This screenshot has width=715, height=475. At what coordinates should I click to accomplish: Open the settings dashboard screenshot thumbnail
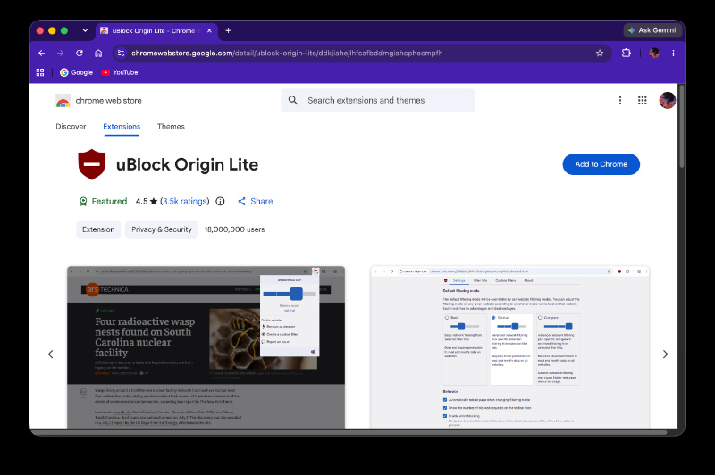click(509, 347)
